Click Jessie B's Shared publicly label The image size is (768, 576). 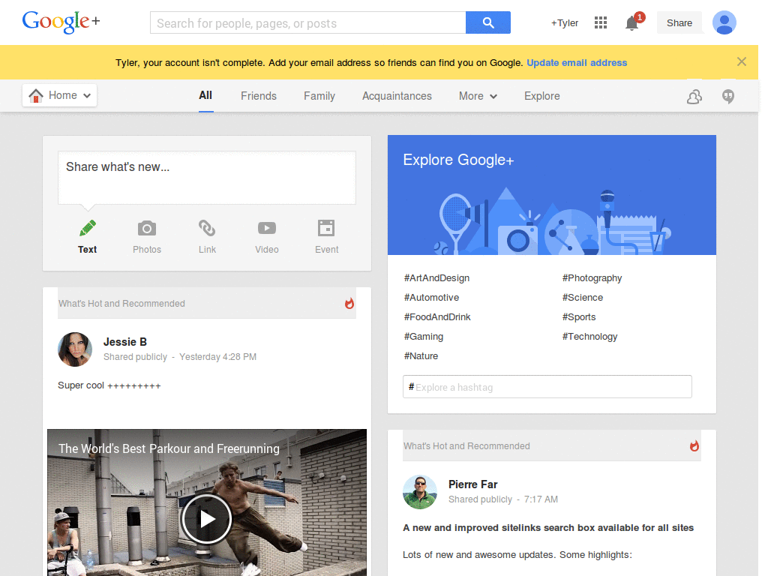click(x=135, y=357)
